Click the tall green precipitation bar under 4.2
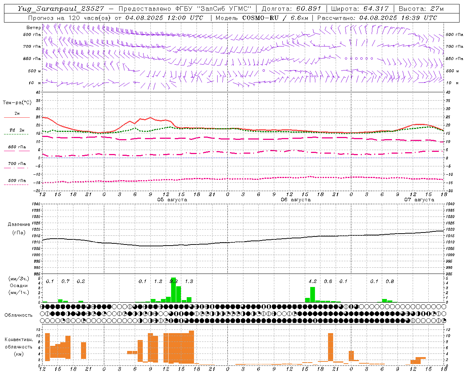The image size is (465, 372). pos(312,295)
